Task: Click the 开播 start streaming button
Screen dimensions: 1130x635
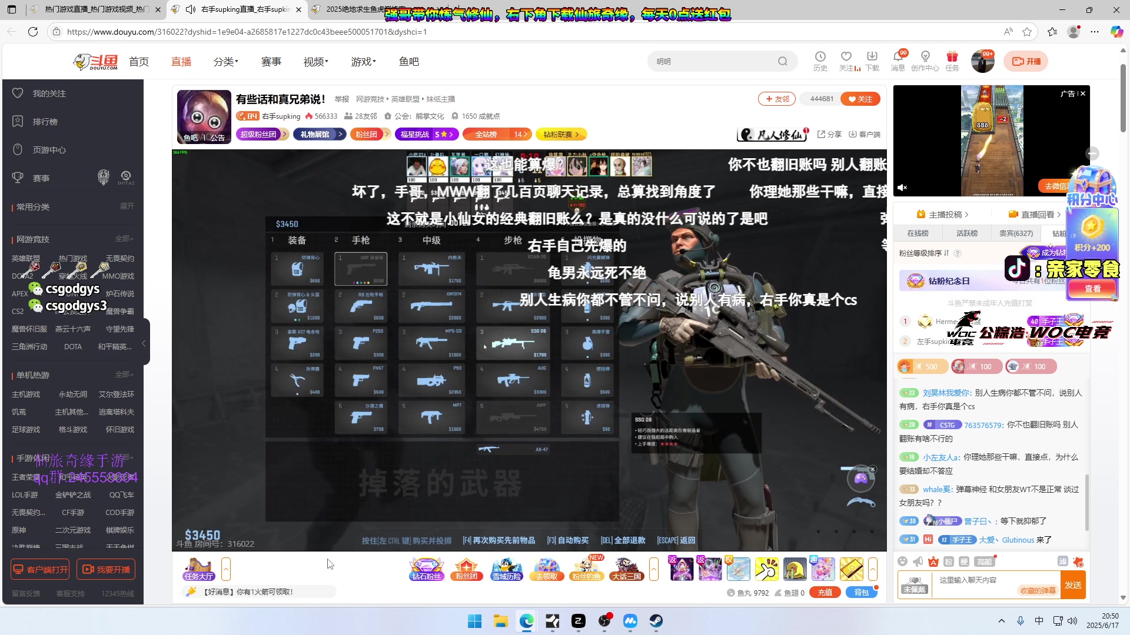Action: [x=1026, y=61]
